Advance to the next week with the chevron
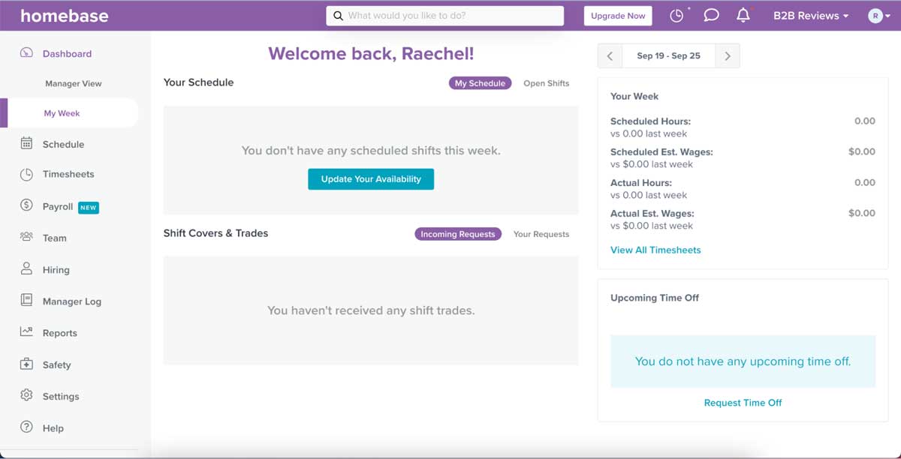 click(727, 55)
